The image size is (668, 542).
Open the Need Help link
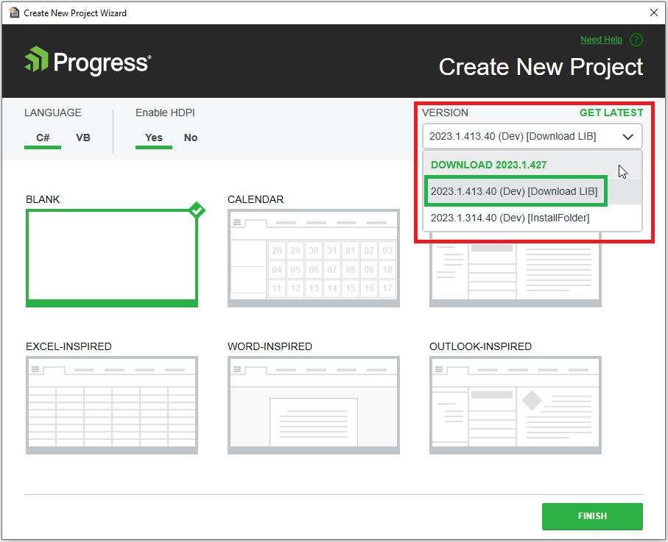601,40
